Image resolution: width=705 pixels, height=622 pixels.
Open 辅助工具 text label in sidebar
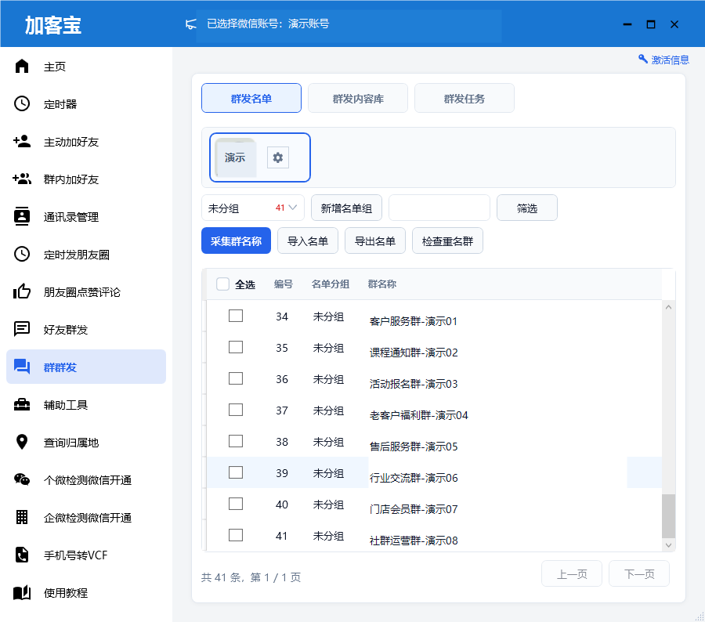point(66,405)
